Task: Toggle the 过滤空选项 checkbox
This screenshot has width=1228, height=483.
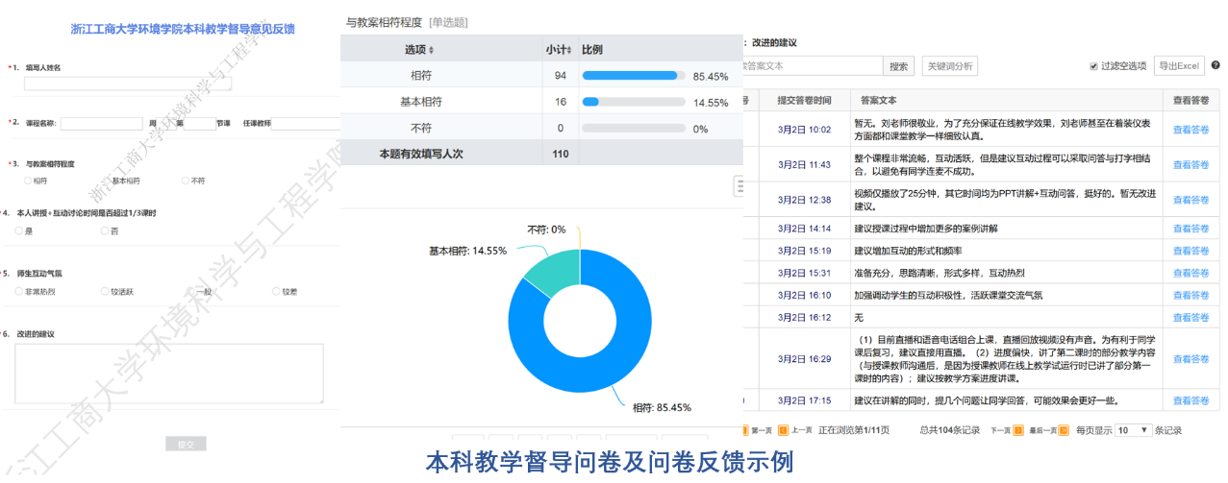Action: coord(1093,66)
